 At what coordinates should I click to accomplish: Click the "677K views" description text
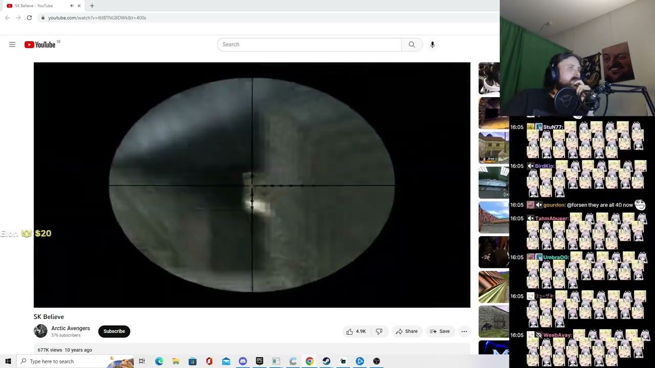[50, 350]
